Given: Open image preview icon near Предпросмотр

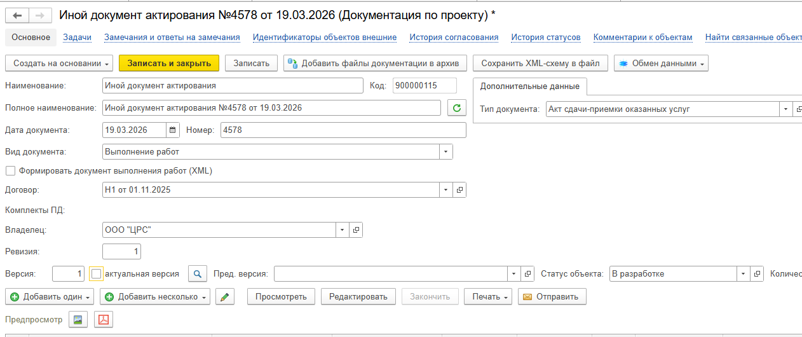Looking at the screenshot, I should pos(79,320).
